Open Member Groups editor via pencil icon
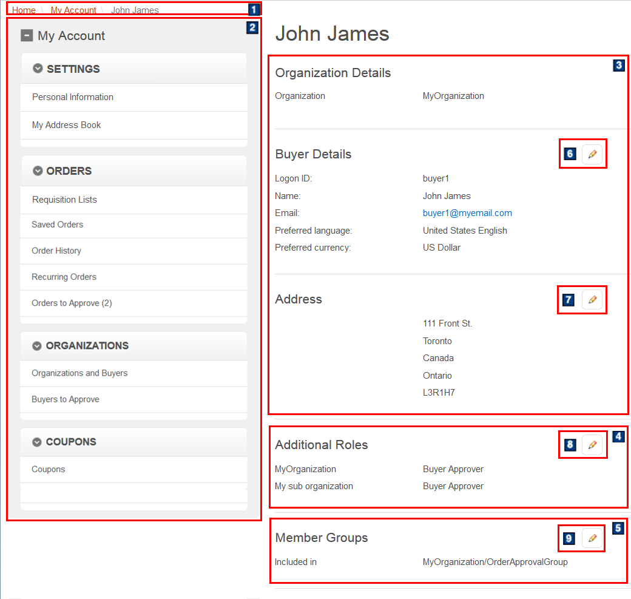Viewport: 631px width, 599px height. [x=592, y=538]
